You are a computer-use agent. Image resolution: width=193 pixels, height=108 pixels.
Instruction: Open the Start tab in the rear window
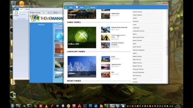tap(21, 9)
